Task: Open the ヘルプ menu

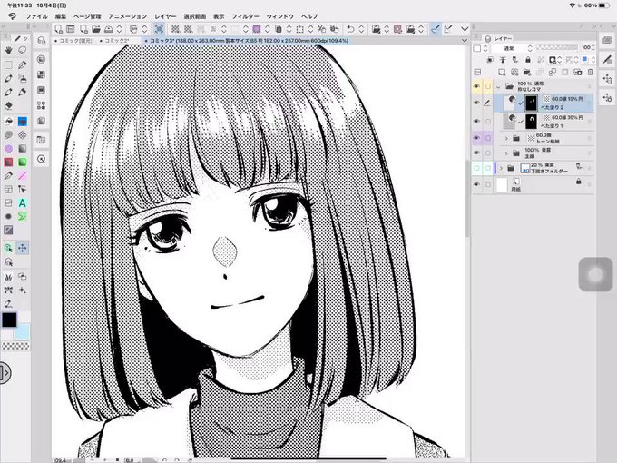Action: click(309, 16)
